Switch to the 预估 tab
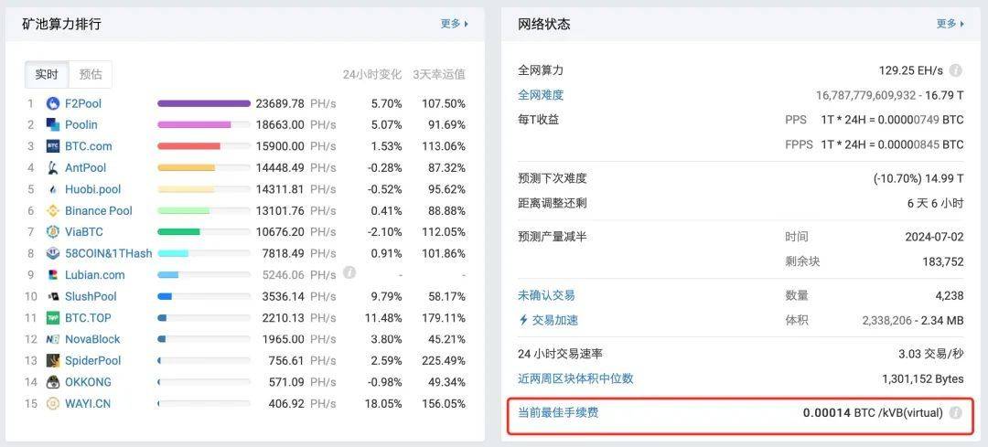Viewport: 988px width, 447px height. click(90, 74)
